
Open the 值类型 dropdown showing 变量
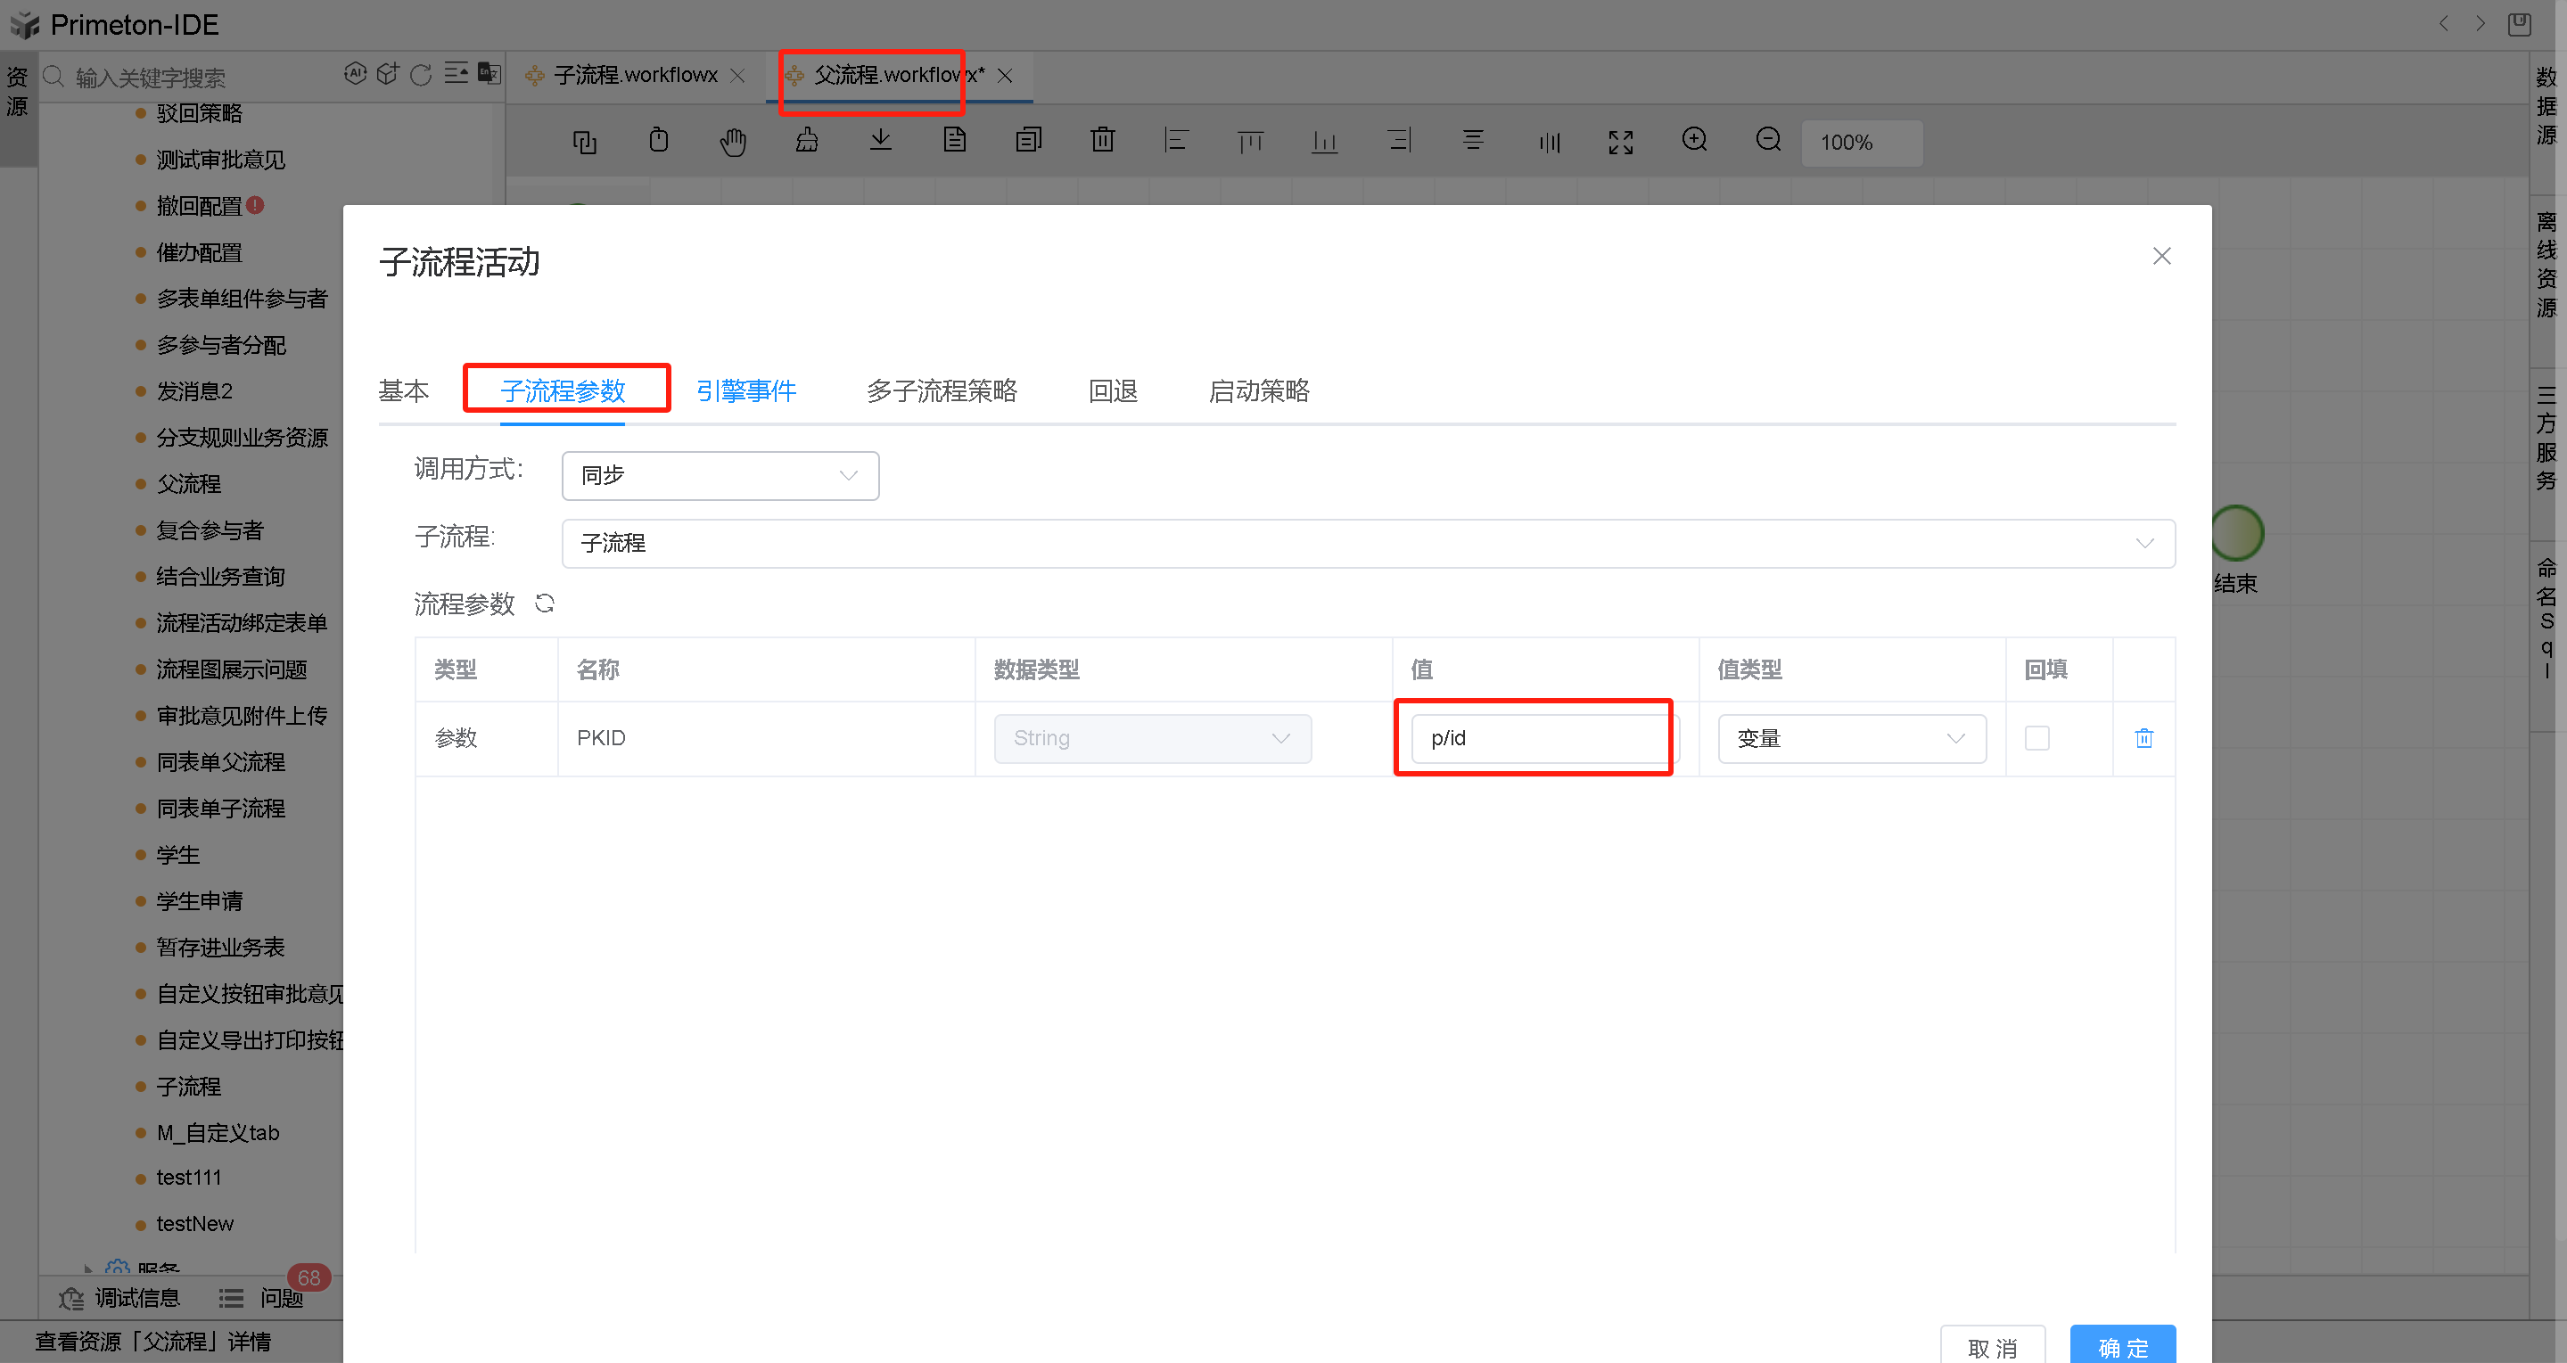tap(1850, 738)
